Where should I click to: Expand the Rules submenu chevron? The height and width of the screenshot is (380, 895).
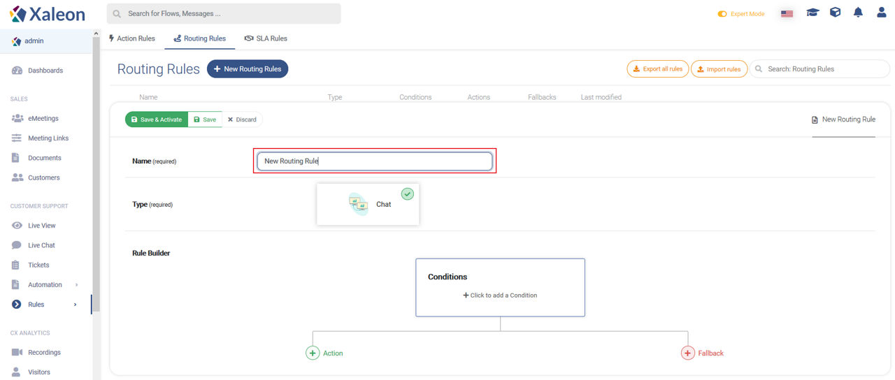[75, 305]
